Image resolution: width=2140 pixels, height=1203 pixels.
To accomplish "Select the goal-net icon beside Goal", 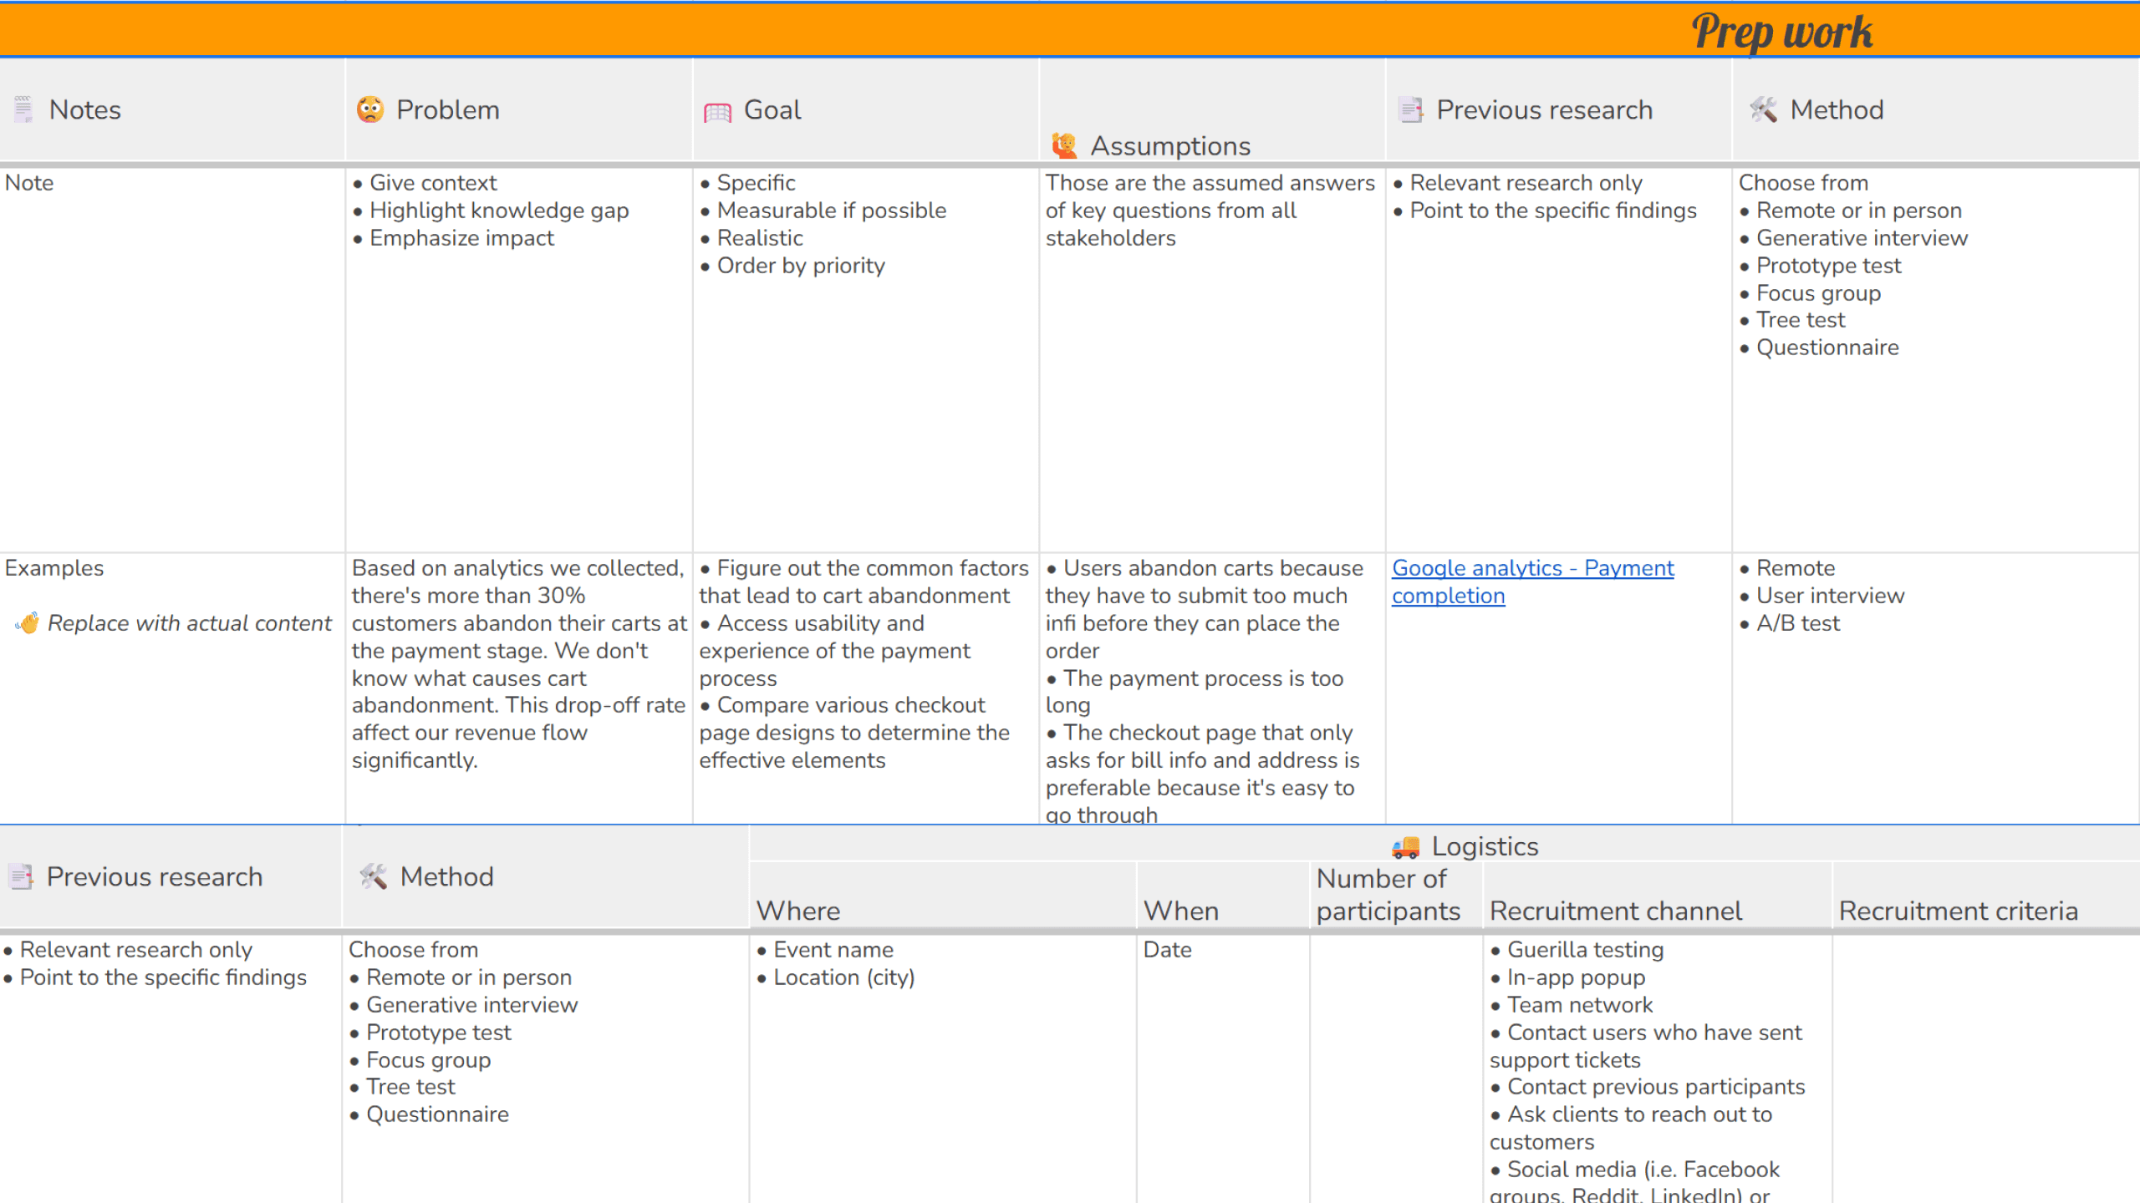I will coord(717,109).
